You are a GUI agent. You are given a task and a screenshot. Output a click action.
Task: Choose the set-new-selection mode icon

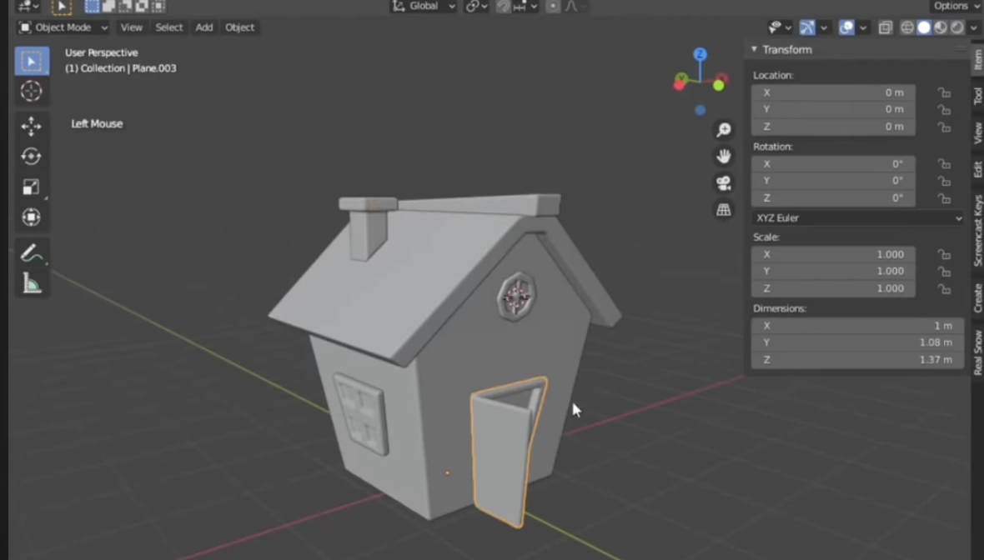coord(92,7)
